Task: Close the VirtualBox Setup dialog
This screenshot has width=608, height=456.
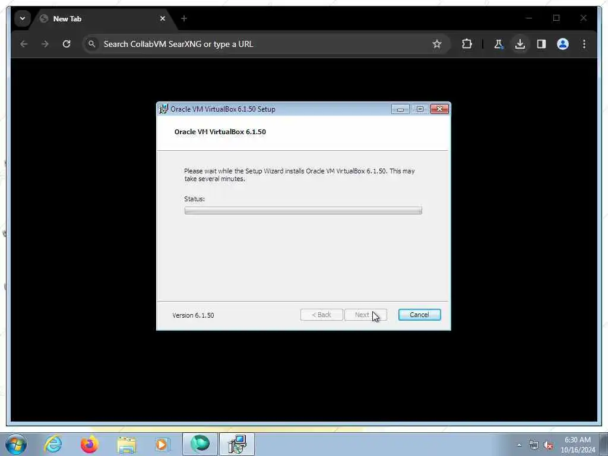Action: click(439, 109)
